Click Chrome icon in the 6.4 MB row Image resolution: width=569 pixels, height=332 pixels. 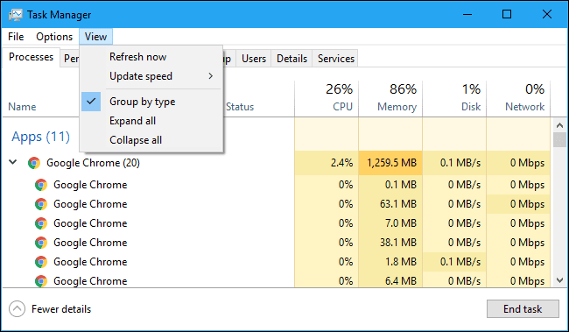(x=41, y=281)
